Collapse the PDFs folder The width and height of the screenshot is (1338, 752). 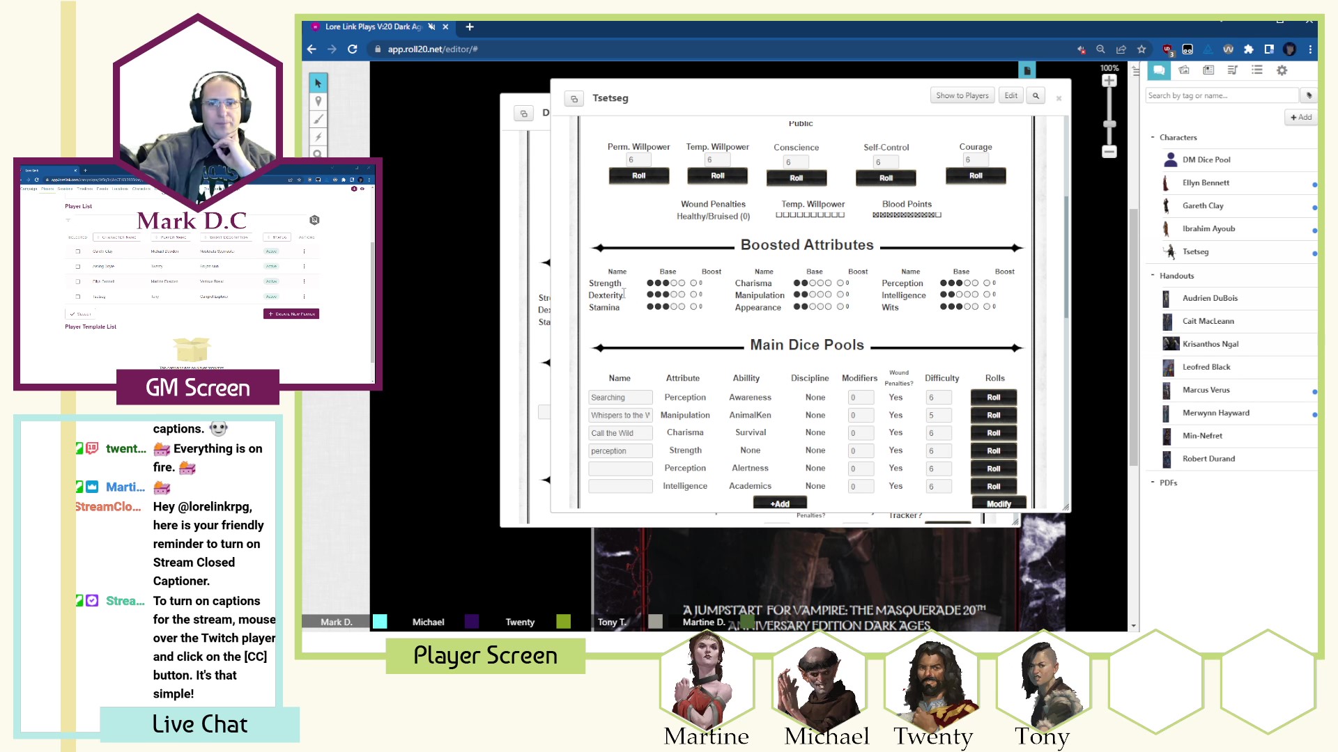tap(1153, 482)
